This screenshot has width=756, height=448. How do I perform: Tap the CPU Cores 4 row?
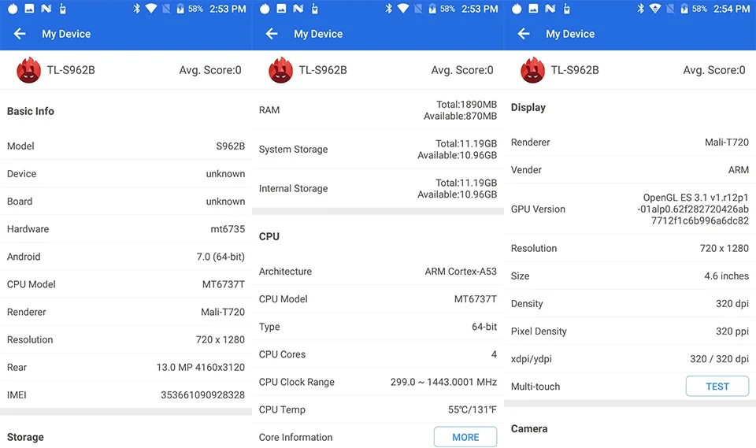tap(378, 354)
